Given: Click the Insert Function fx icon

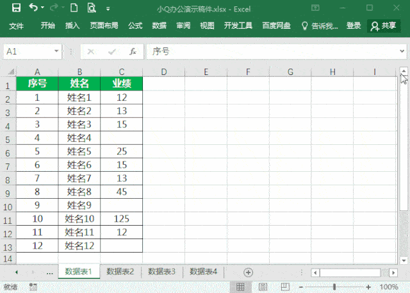Looking at the screenshot, I should [x=133, y=51].
